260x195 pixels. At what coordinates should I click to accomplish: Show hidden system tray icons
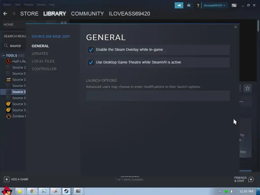point(220,191)
